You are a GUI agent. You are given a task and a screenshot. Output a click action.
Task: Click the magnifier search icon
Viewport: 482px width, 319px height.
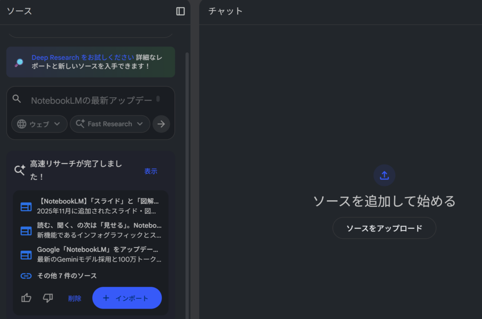(17, 99)
